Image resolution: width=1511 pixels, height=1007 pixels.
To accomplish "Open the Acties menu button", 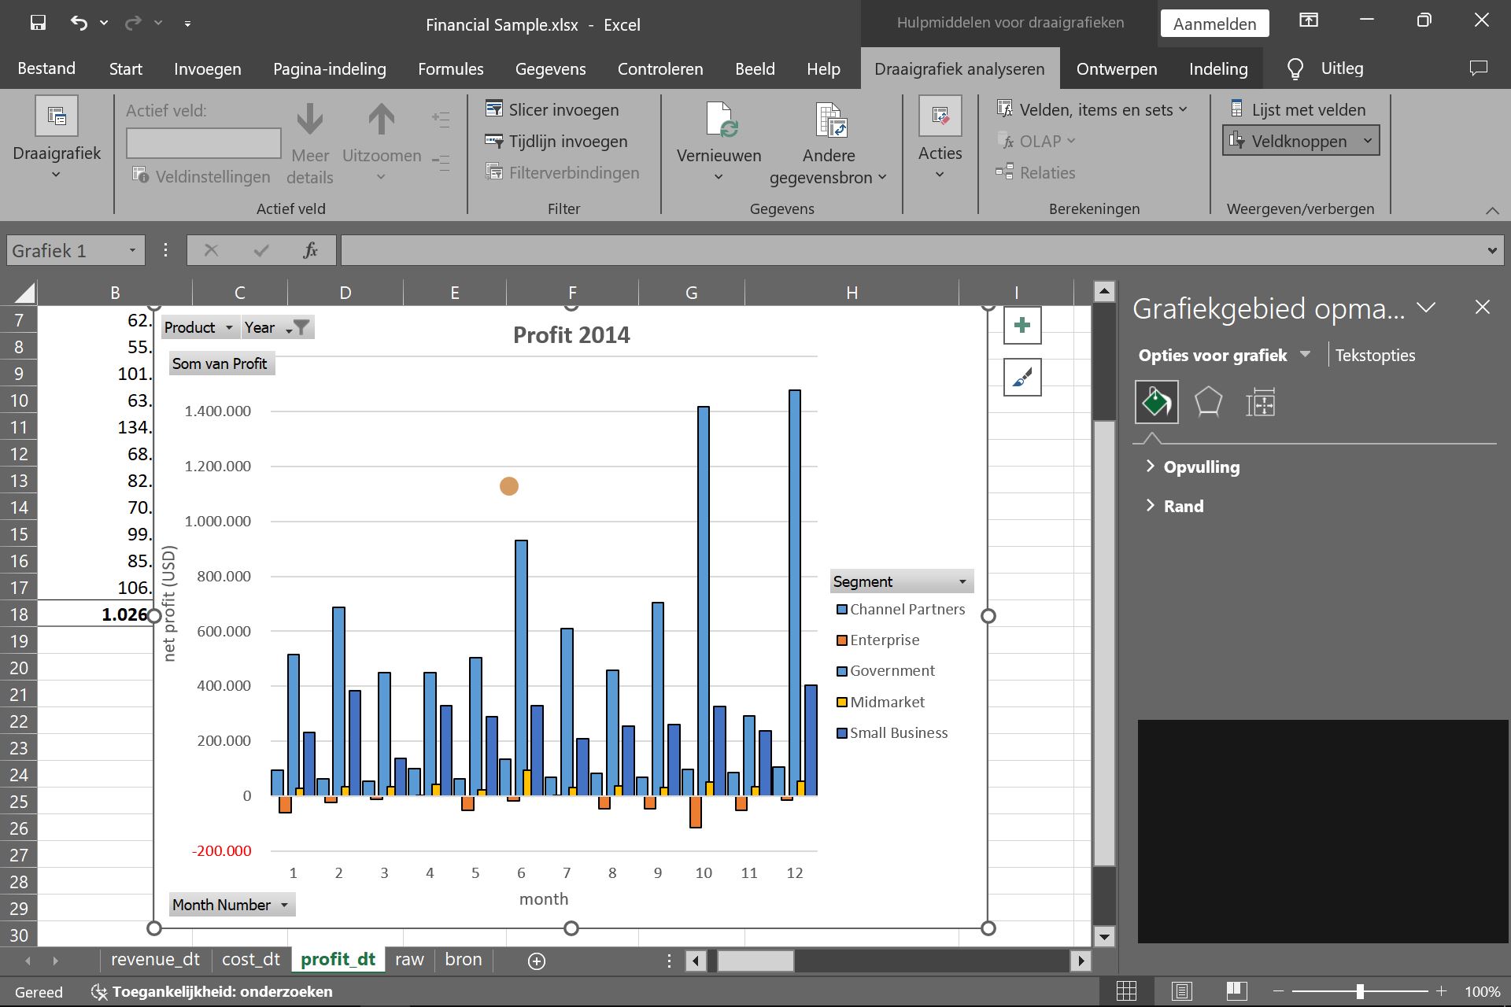I will pyautogui.click(x=940, y=139).
